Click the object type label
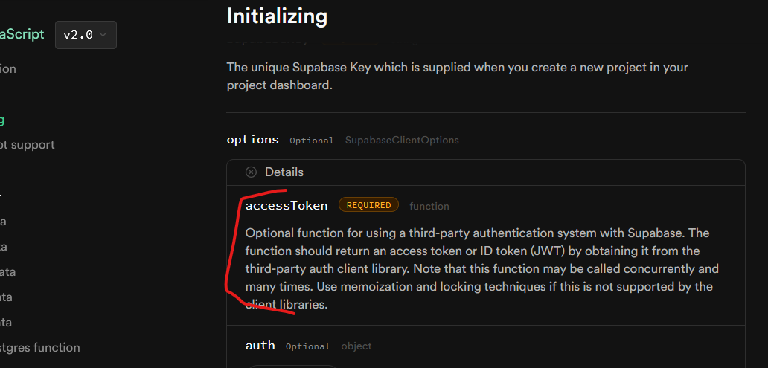Image resolution: width=768 pixels, height=368 pixels. [x=356, y=346]
